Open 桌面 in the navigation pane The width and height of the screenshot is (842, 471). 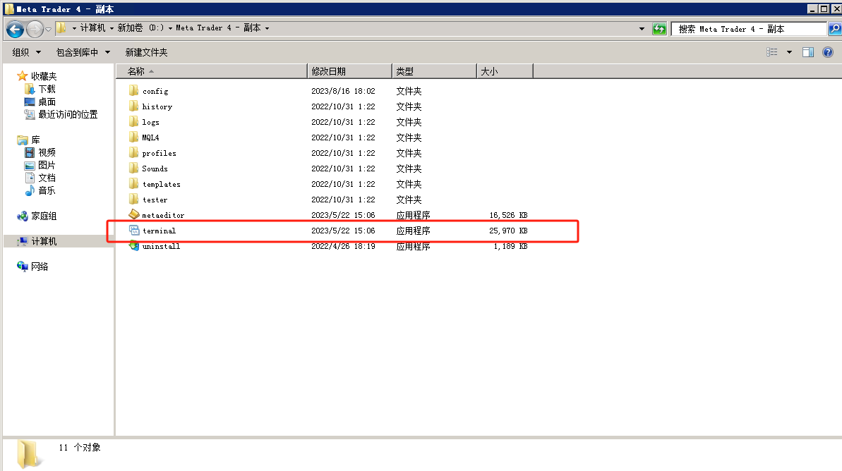pos(47,102)
